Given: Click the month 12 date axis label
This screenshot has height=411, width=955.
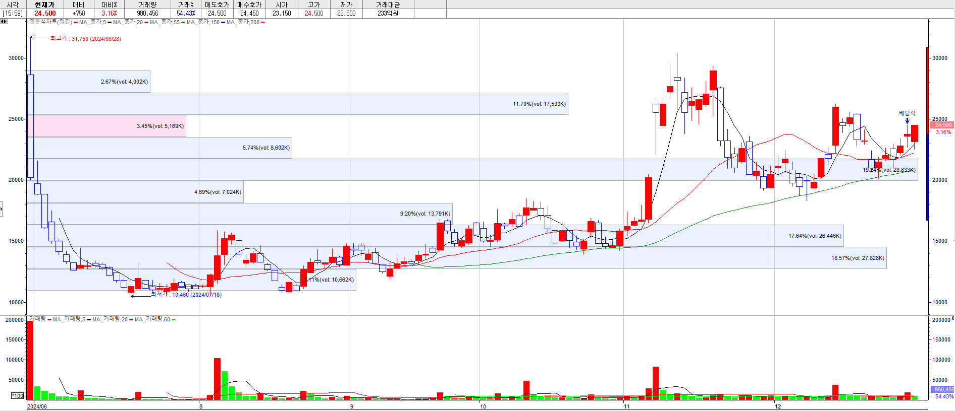Looking at the screenshot, I should click(778, 406).
